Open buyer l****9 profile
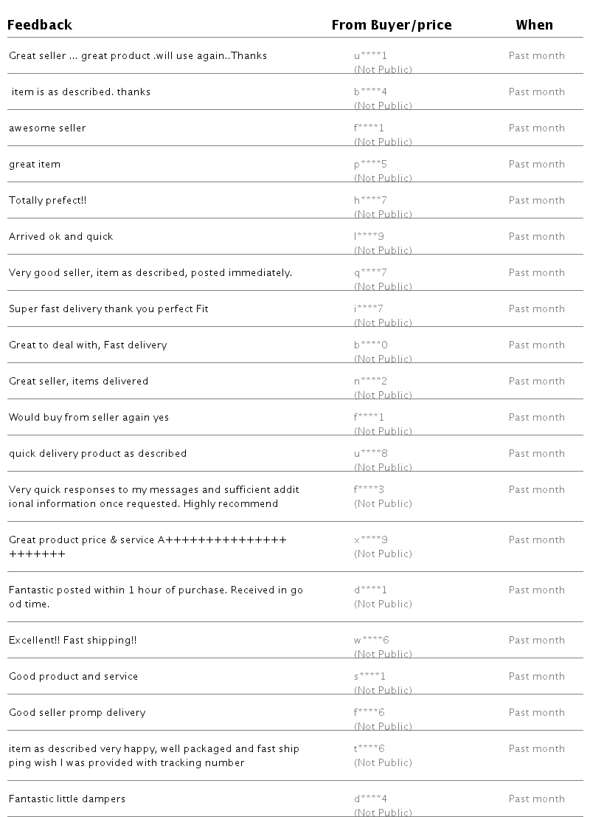 coord(369,237)
